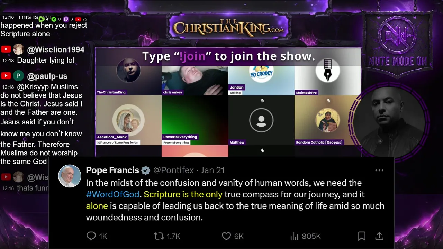Click the Mute Mode On speaker emblem
Image resolution: width=443 pixels, height=249 pixels.
398,35
